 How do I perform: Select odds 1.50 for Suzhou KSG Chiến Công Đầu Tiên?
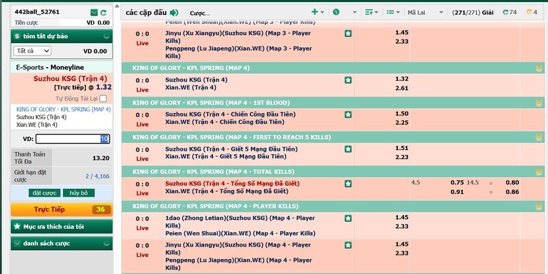pyautogui.click(x=401, y=114)
